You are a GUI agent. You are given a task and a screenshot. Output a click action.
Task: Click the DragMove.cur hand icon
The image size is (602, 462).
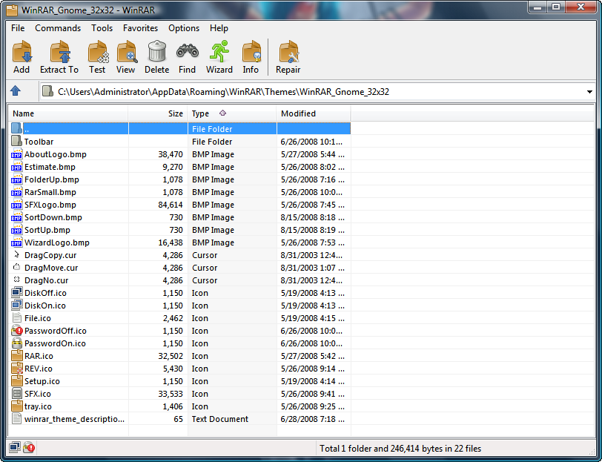pyautogui.click(x=16, y=267)
